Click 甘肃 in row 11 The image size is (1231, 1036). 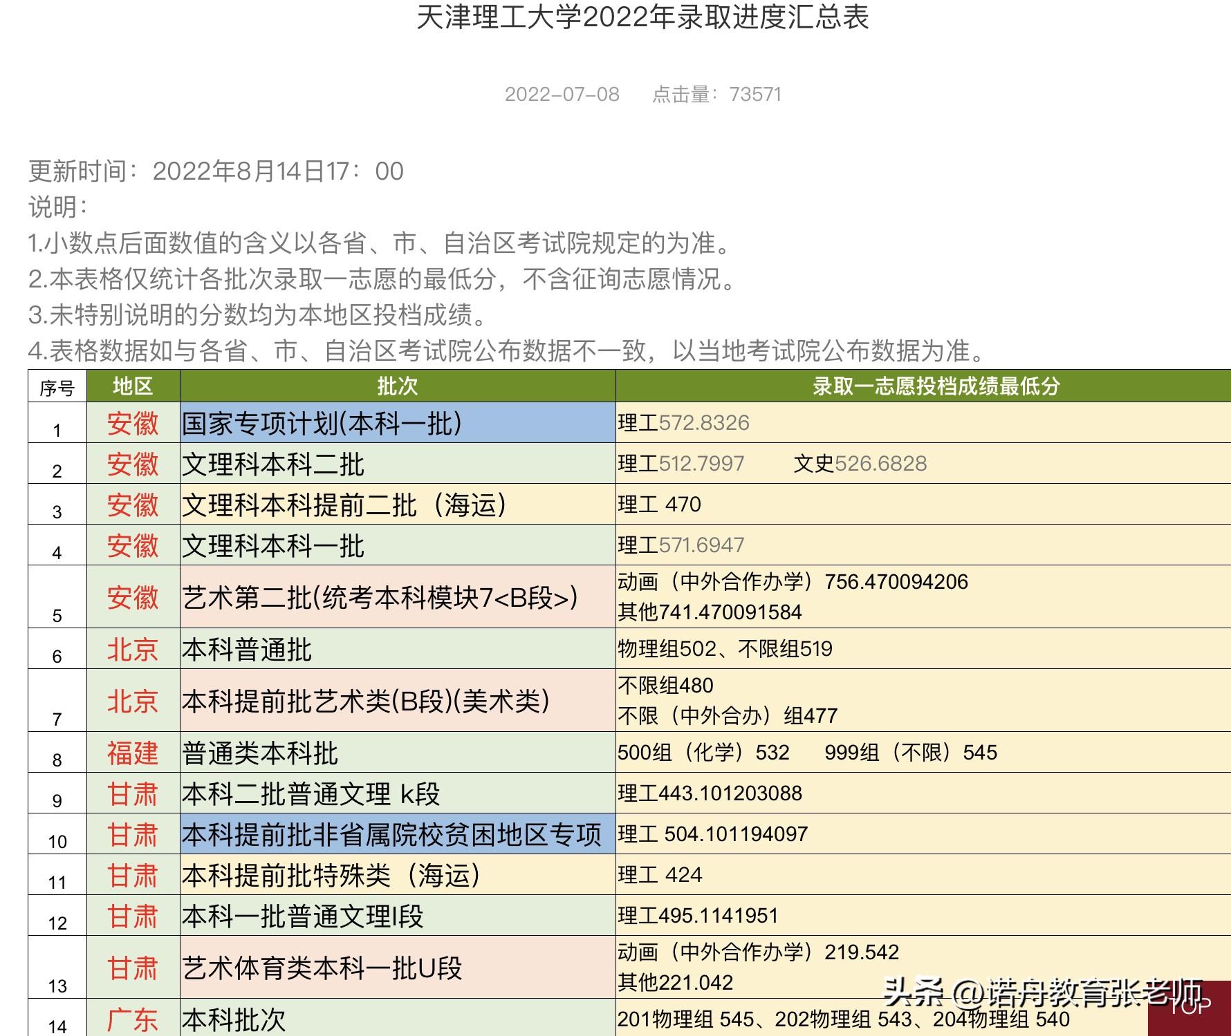133,875
